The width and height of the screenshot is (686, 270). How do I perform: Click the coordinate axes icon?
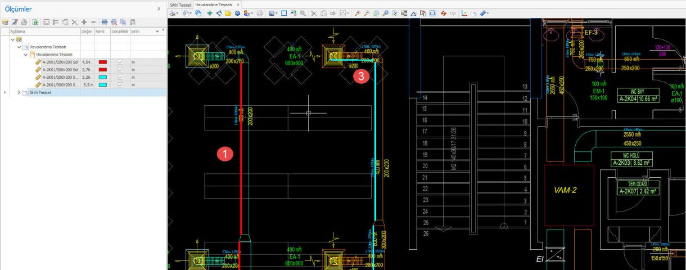coord(464,13)
